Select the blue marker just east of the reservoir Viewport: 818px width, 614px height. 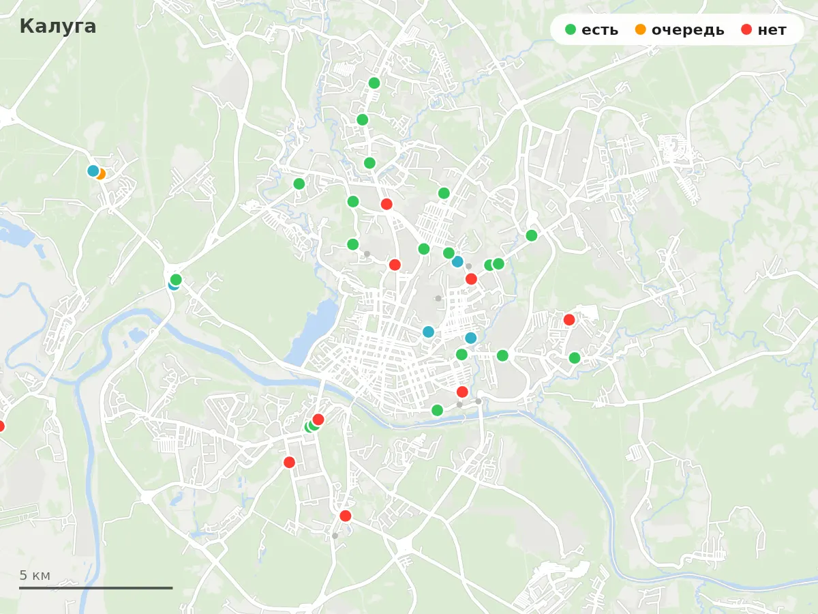coord(428,332)
